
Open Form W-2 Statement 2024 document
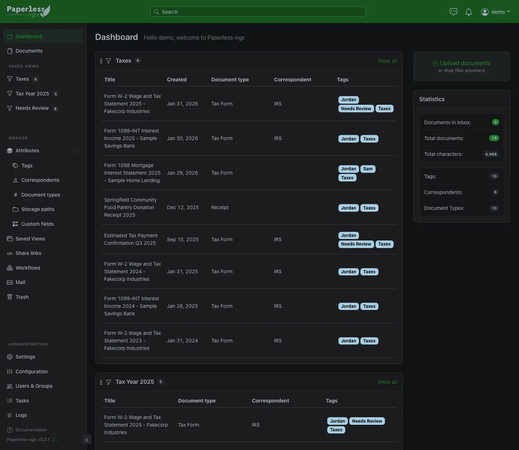(133, 271)
